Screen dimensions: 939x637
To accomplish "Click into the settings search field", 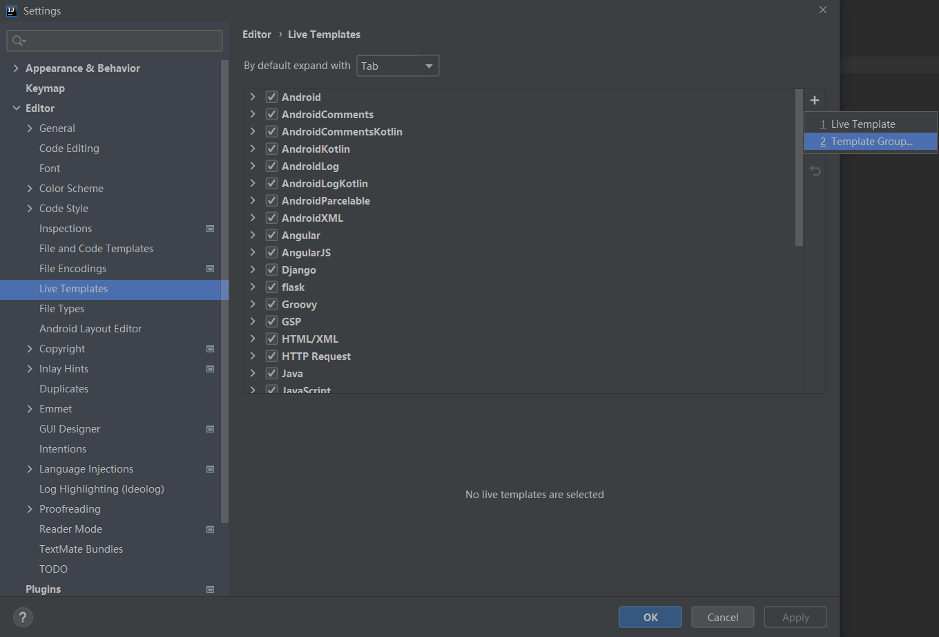I will 115,41.
